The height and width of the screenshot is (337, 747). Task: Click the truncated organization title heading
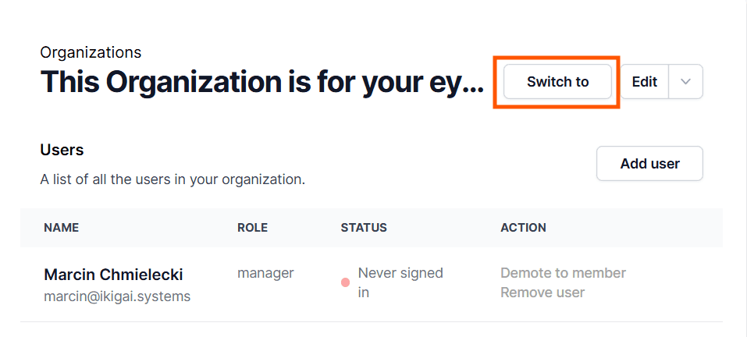[261, 82]
